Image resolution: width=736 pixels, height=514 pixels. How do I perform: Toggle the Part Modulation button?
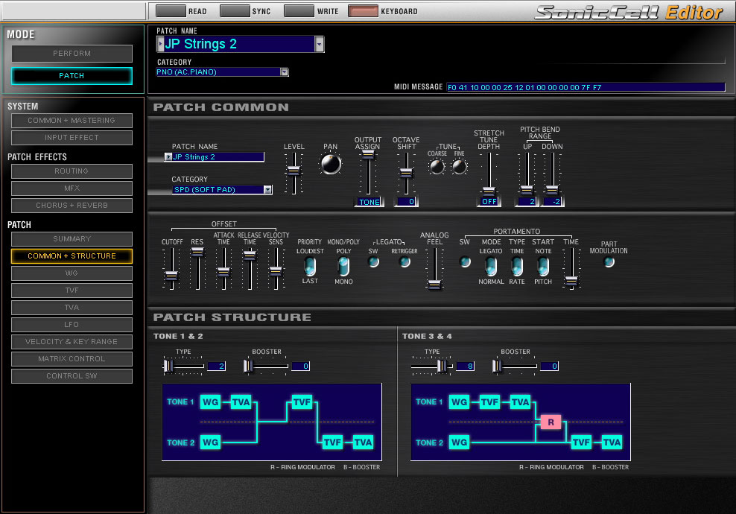(609, 262)
